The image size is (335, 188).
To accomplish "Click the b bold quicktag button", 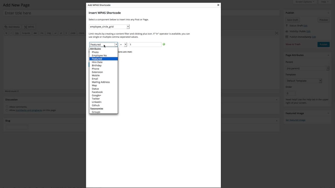I will (x=6, y=33).
